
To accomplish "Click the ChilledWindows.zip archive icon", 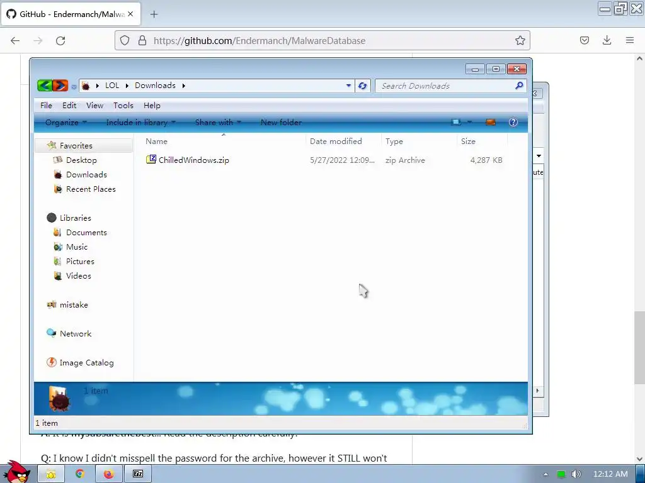I will pos(151,159).
